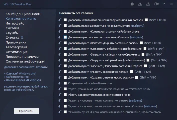Click undo arrow for «Показать/Скрыть системные папки» row

[x=60, y=43]
